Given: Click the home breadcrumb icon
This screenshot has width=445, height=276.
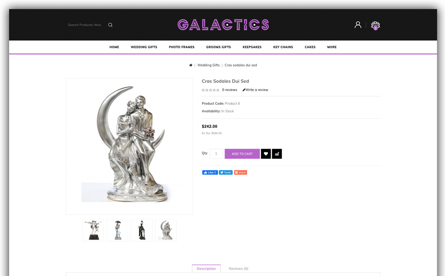Looking at the screenshot, I should (x=191, y=65).
